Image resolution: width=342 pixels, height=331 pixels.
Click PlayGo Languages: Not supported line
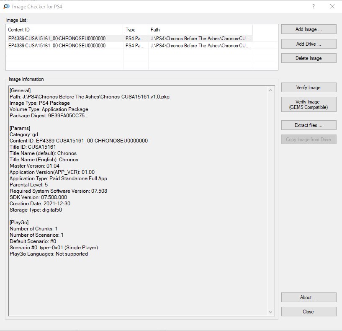coord(49,254)
